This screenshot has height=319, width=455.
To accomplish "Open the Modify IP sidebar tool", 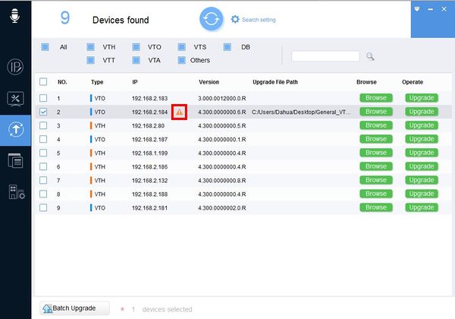I will [x=15, y=67].
